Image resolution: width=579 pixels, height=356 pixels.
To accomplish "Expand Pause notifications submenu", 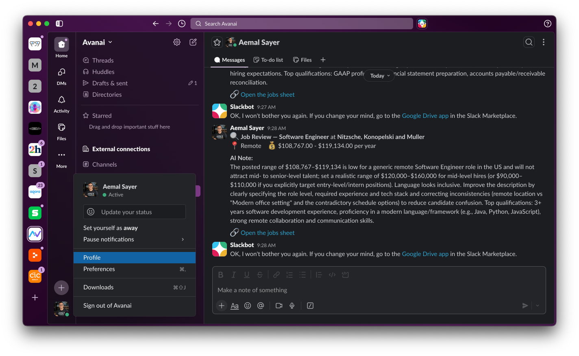I will [135, 239].
